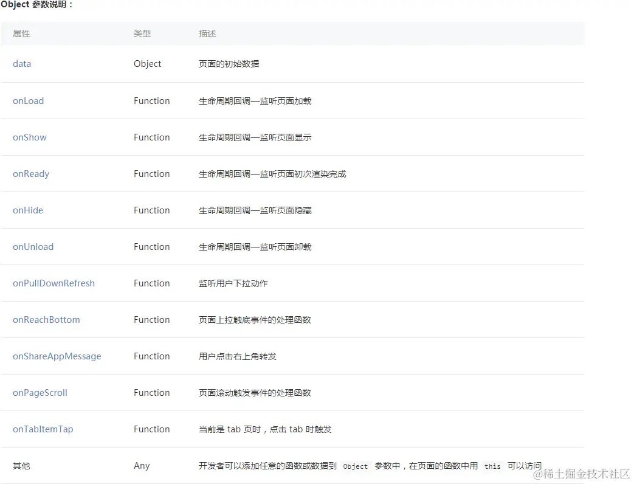Image resolution: width=634 pixels, height=484 pixels.
Task: Click the onPageScroll property link
Action: tap(40, 393)
